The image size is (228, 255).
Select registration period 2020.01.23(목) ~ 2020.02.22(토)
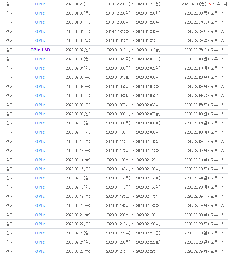(x=133, y=242)
